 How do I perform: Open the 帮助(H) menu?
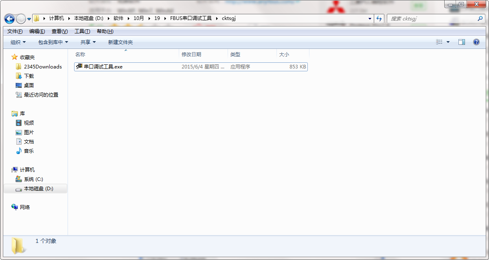click(105, 31)
